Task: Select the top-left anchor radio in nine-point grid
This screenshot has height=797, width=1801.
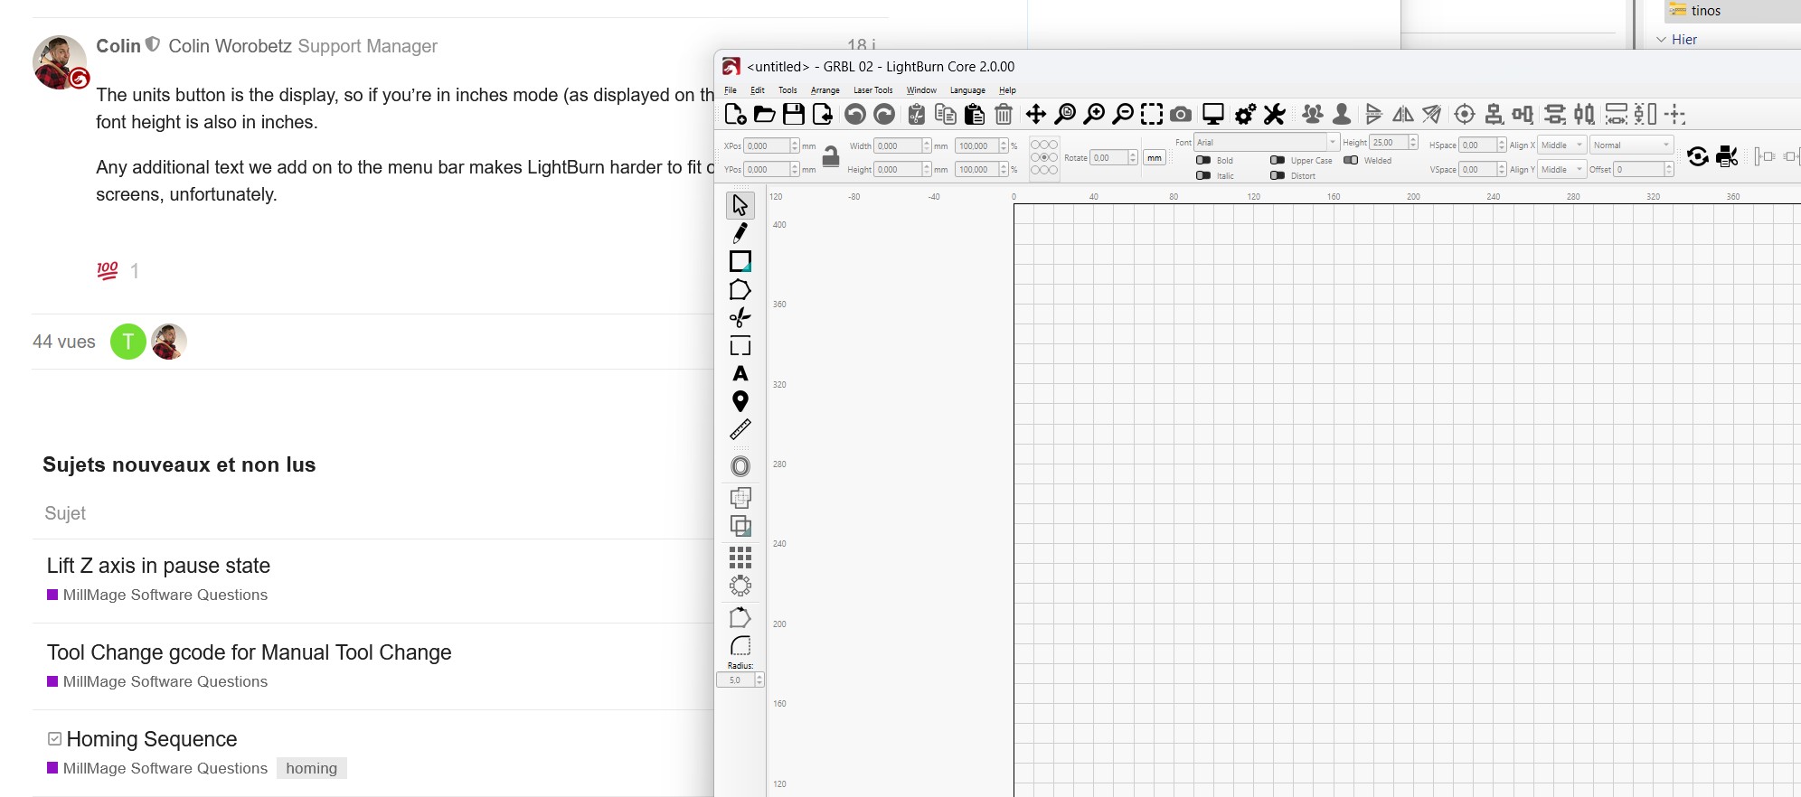Action: tap(1035, 145)
